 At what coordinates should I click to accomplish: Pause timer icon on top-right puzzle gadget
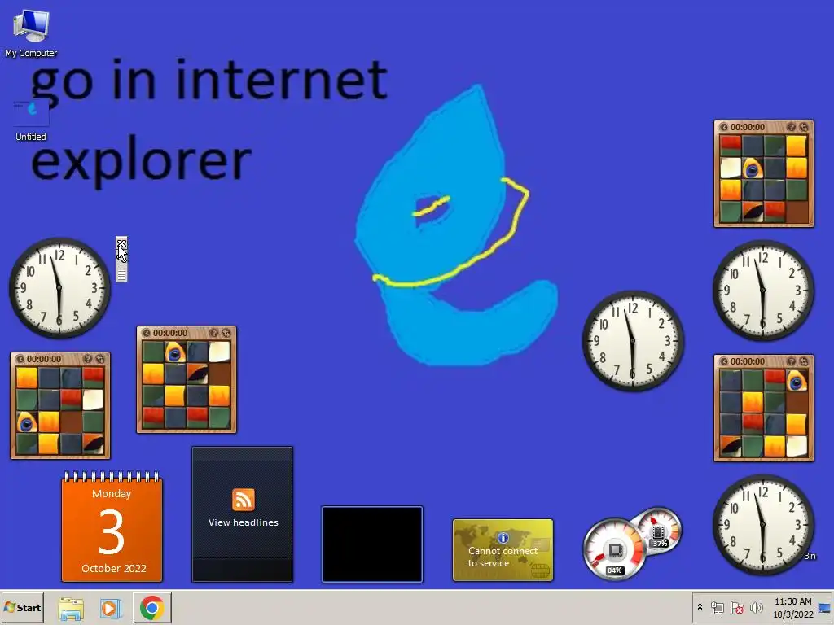(x=724, y=127)
